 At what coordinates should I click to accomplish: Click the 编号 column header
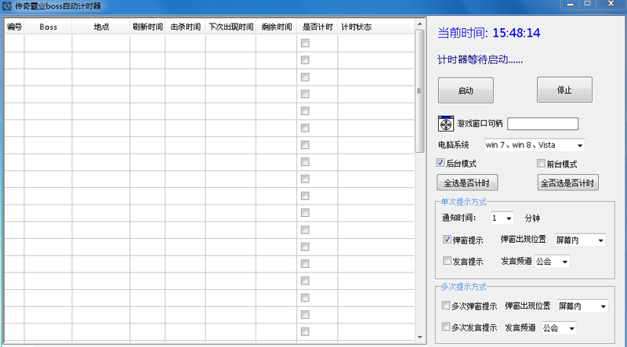pos(14,27)
